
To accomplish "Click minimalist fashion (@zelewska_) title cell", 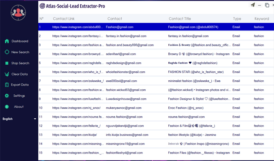I will [194, 81].
